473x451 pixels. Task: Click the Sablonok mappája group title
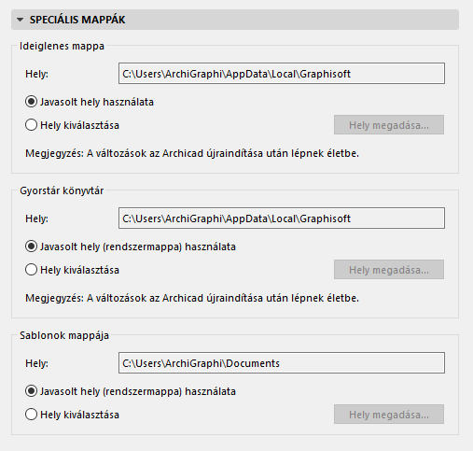click(64, 335)
